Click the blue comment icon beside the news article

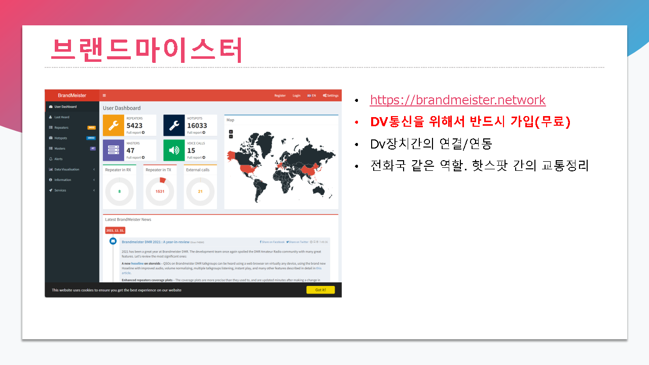tap(113, 241)
